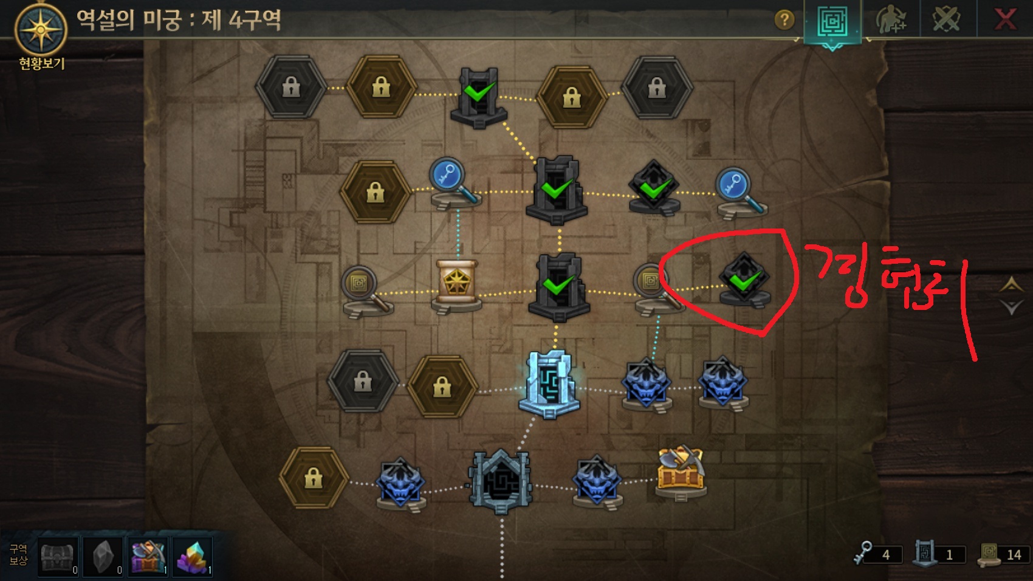Open the 현황보기 compass status button

[41, 36]
